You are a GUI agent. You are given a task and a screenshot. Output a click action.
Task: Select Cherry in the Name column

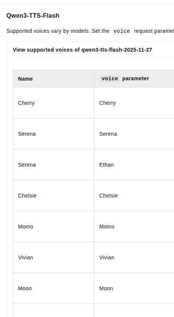(x=26, y=103)
